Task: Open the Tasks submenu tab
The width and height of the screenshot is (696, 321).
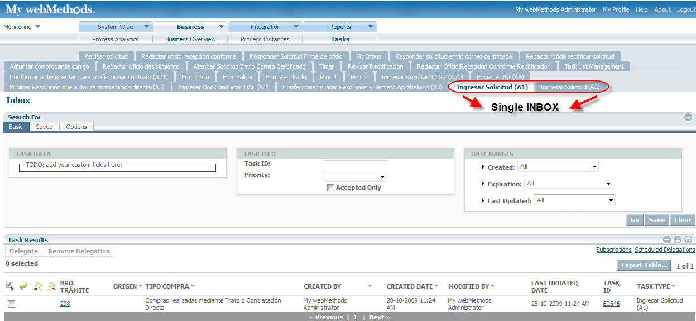Action: tap(340, 39)
